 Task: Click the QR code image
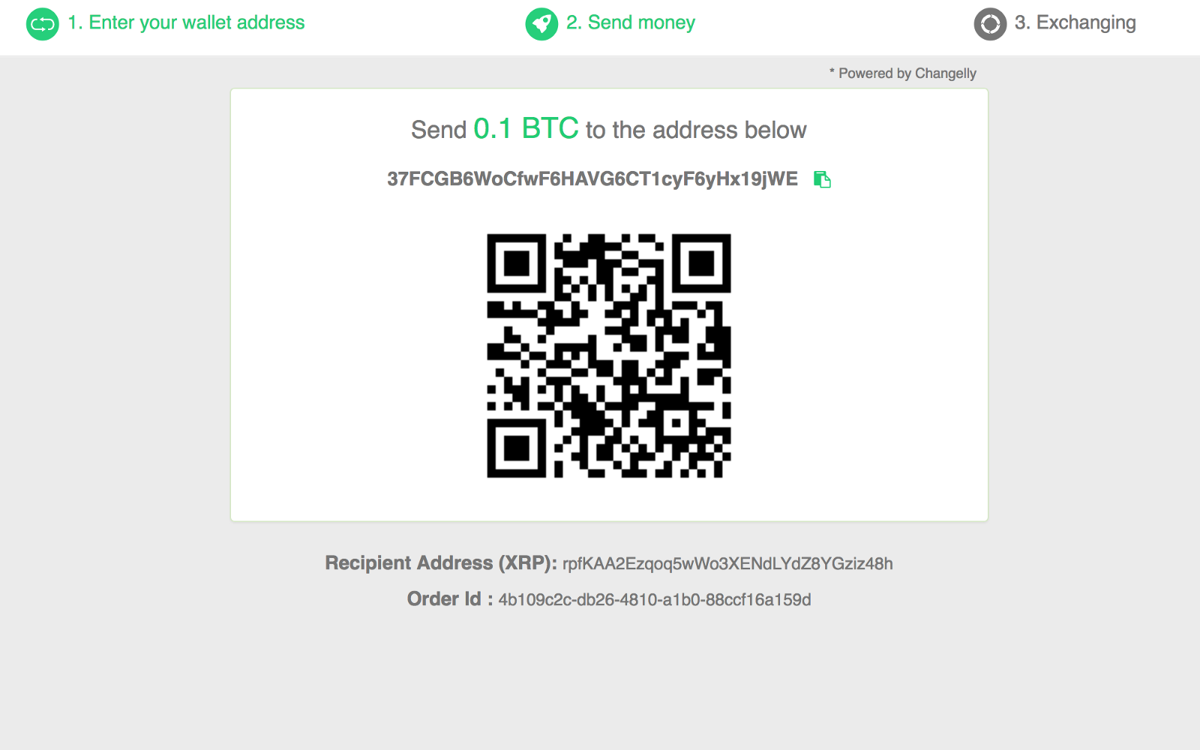pyautogui.click(x=609, y=355)
